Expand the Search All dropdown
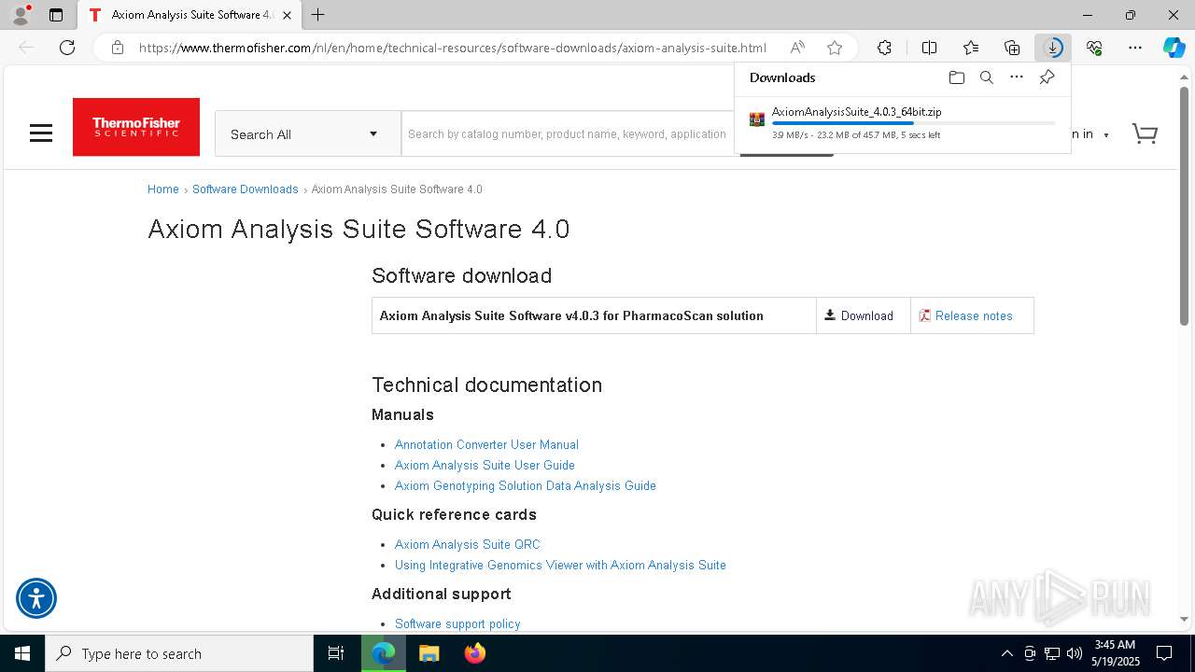This screenshot has width=1195, height=672. [x=307, y=134]
